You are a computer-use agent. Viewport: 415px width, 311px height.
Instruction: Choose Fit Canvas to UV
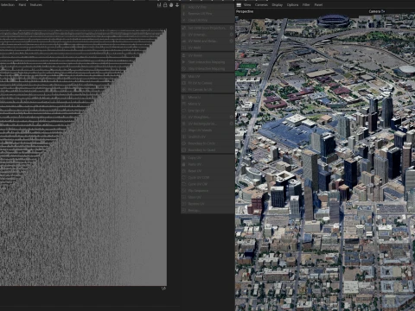click(207, 90)
